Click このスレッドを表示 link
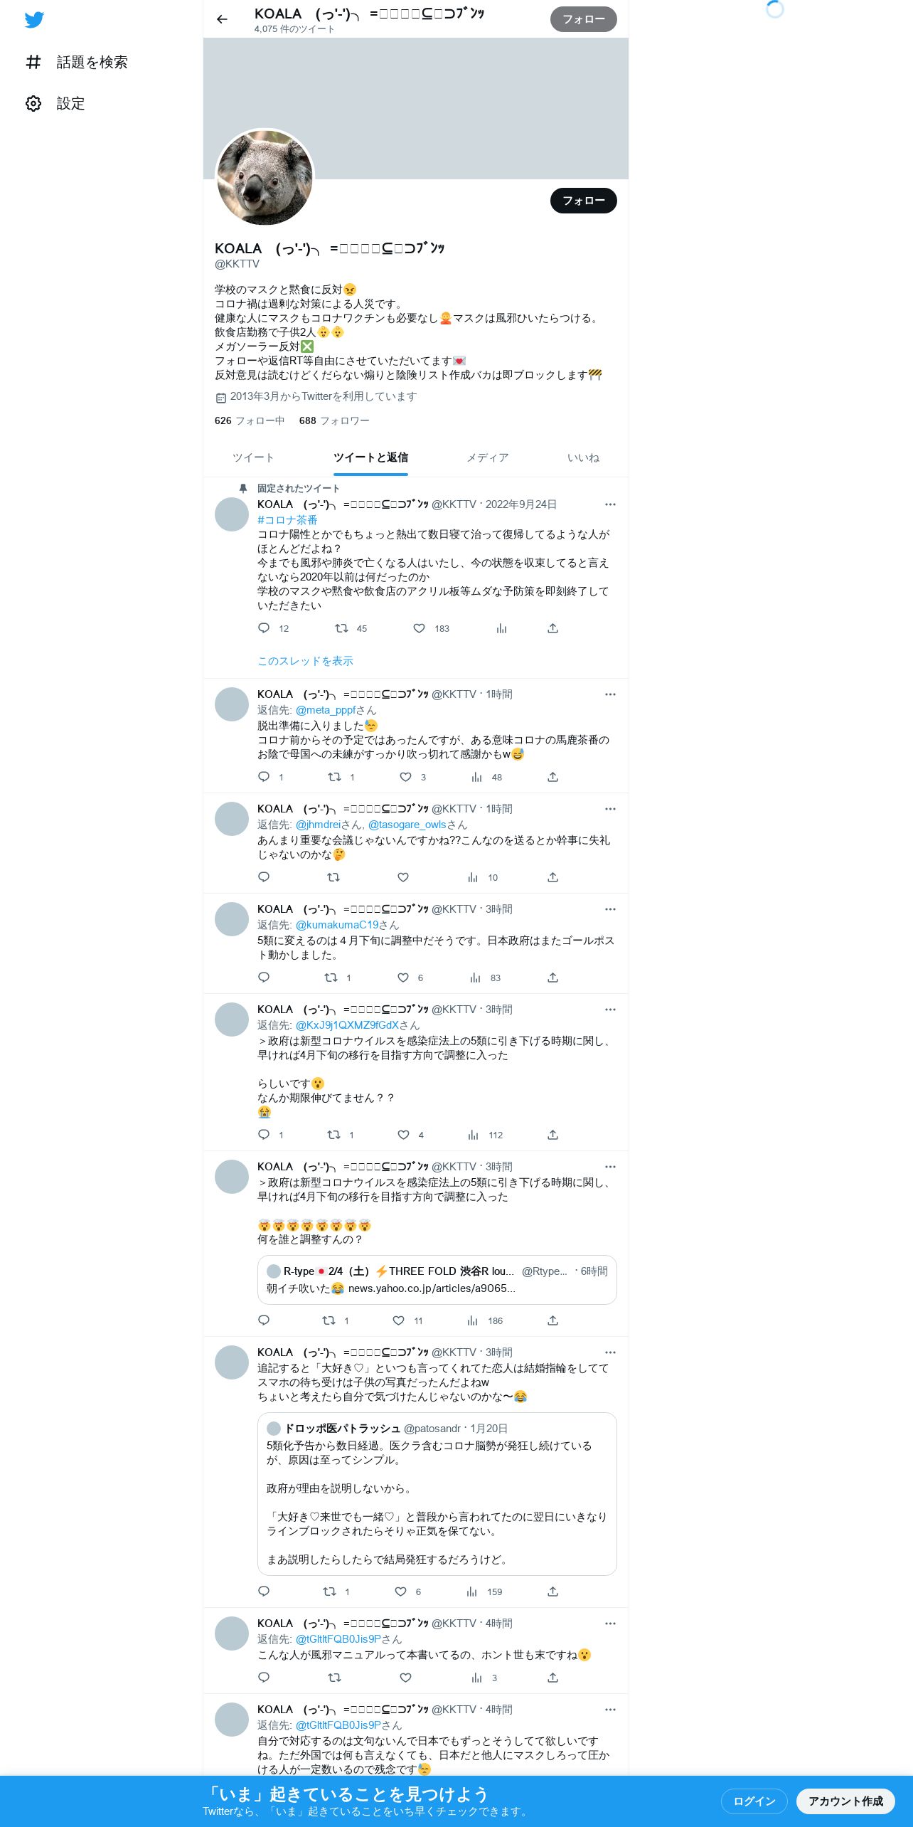Screen dimensions: 913x1827 point(305,661)
